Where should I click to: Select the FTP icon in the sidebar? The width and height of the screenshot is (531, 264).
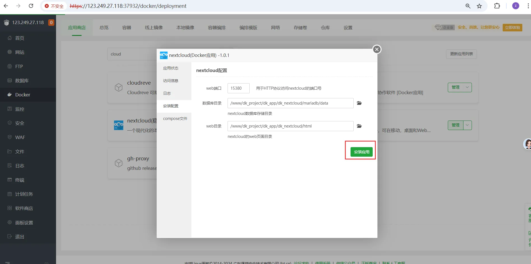pyautogui.click(x=10, y=66)
